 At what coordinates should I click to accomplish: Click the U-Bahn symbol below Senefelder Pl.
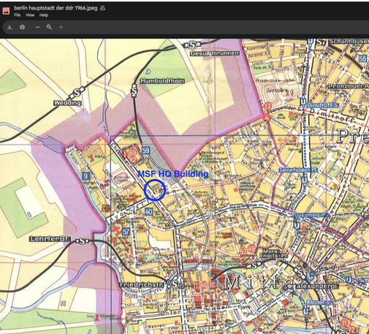305,180
